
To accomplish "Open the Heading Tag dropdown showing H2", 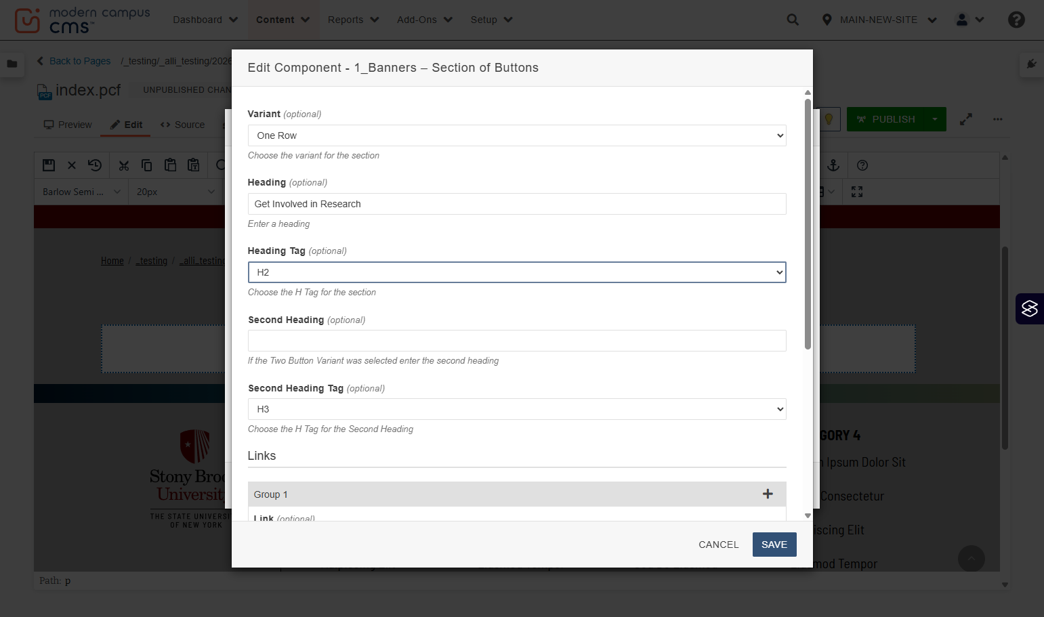I will [x=517, y=272].
